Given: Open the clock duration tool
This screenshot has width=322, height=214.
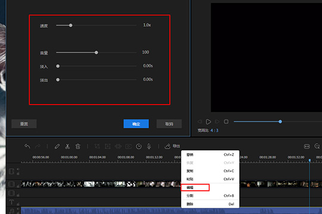Looking at the screenshot, I should [x=139, y=146].
